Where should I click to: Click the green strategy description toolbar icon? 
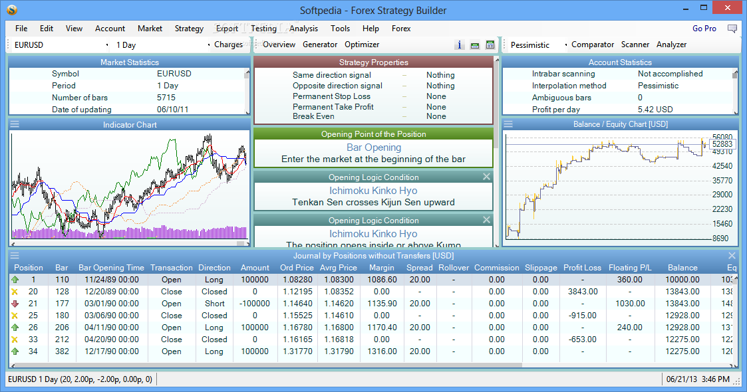[474, 45]
